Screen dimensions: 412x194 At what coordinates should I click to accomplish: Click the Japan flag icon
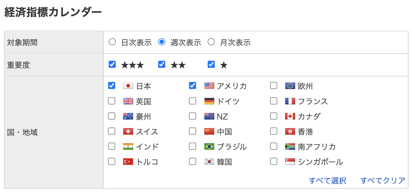(x=128, y=86)
